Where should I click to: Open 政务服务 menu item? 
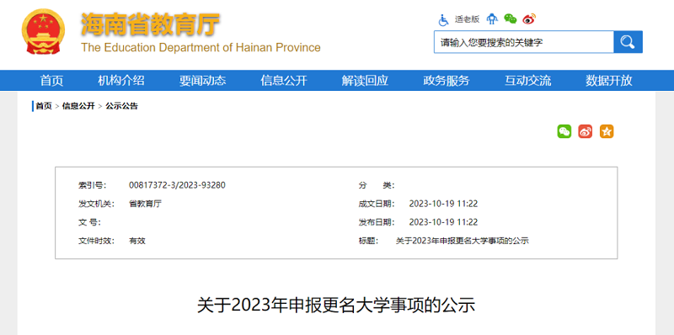[x=447, y=80]
